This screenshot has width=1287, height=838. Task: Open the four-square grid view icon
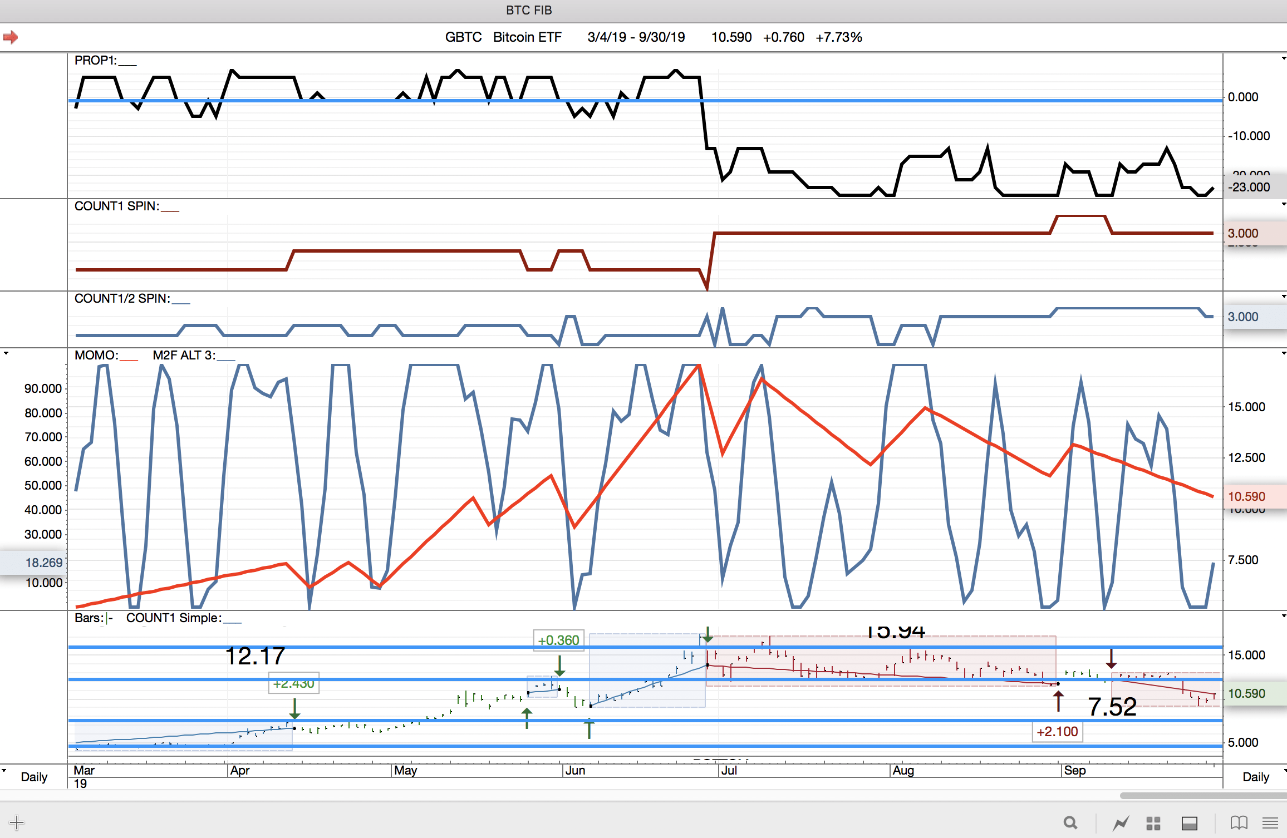(x=1153, y=822)
